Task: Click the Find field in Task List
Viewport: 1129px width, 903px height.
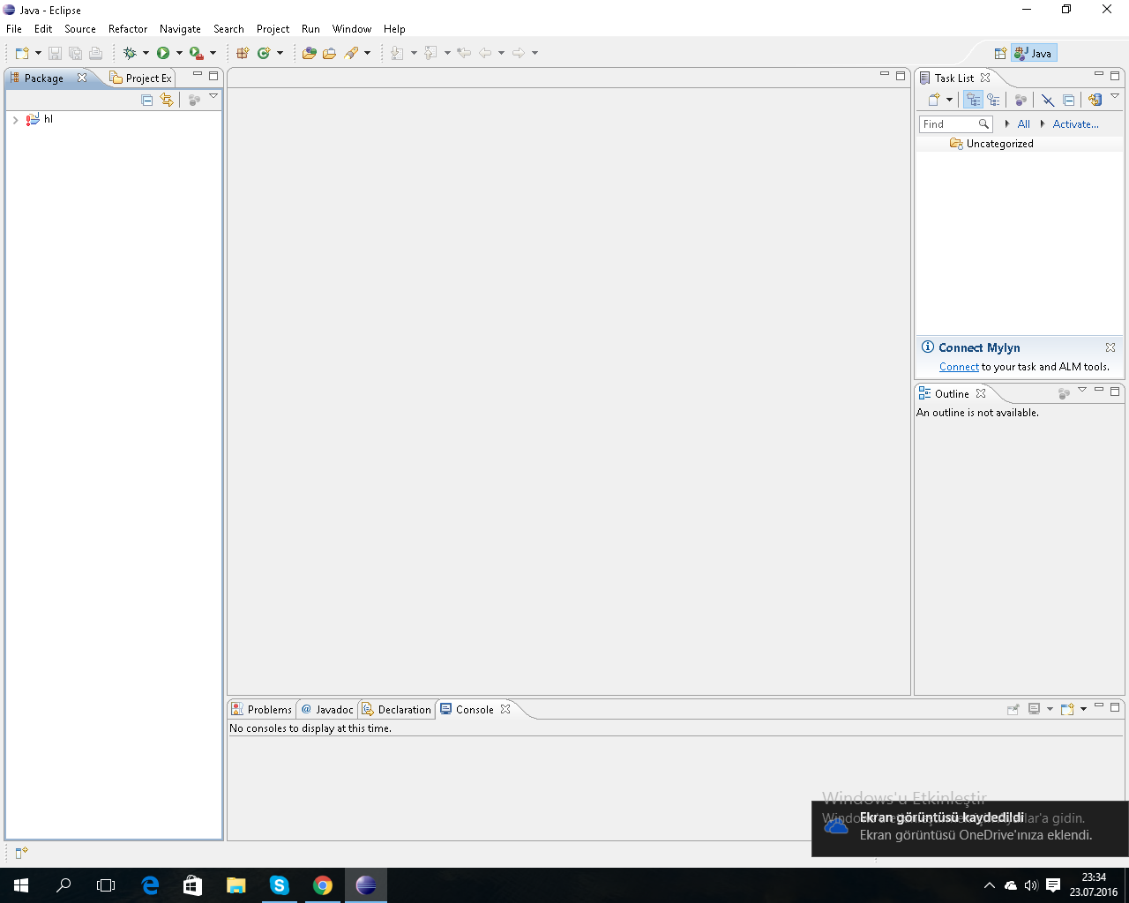Action: 955,124
